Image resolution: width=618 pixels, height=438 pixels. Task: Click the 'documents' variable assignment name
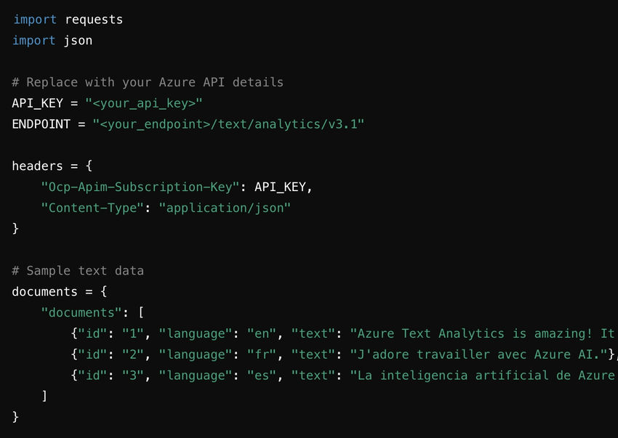pyautogui.click(x=45, y=291)
